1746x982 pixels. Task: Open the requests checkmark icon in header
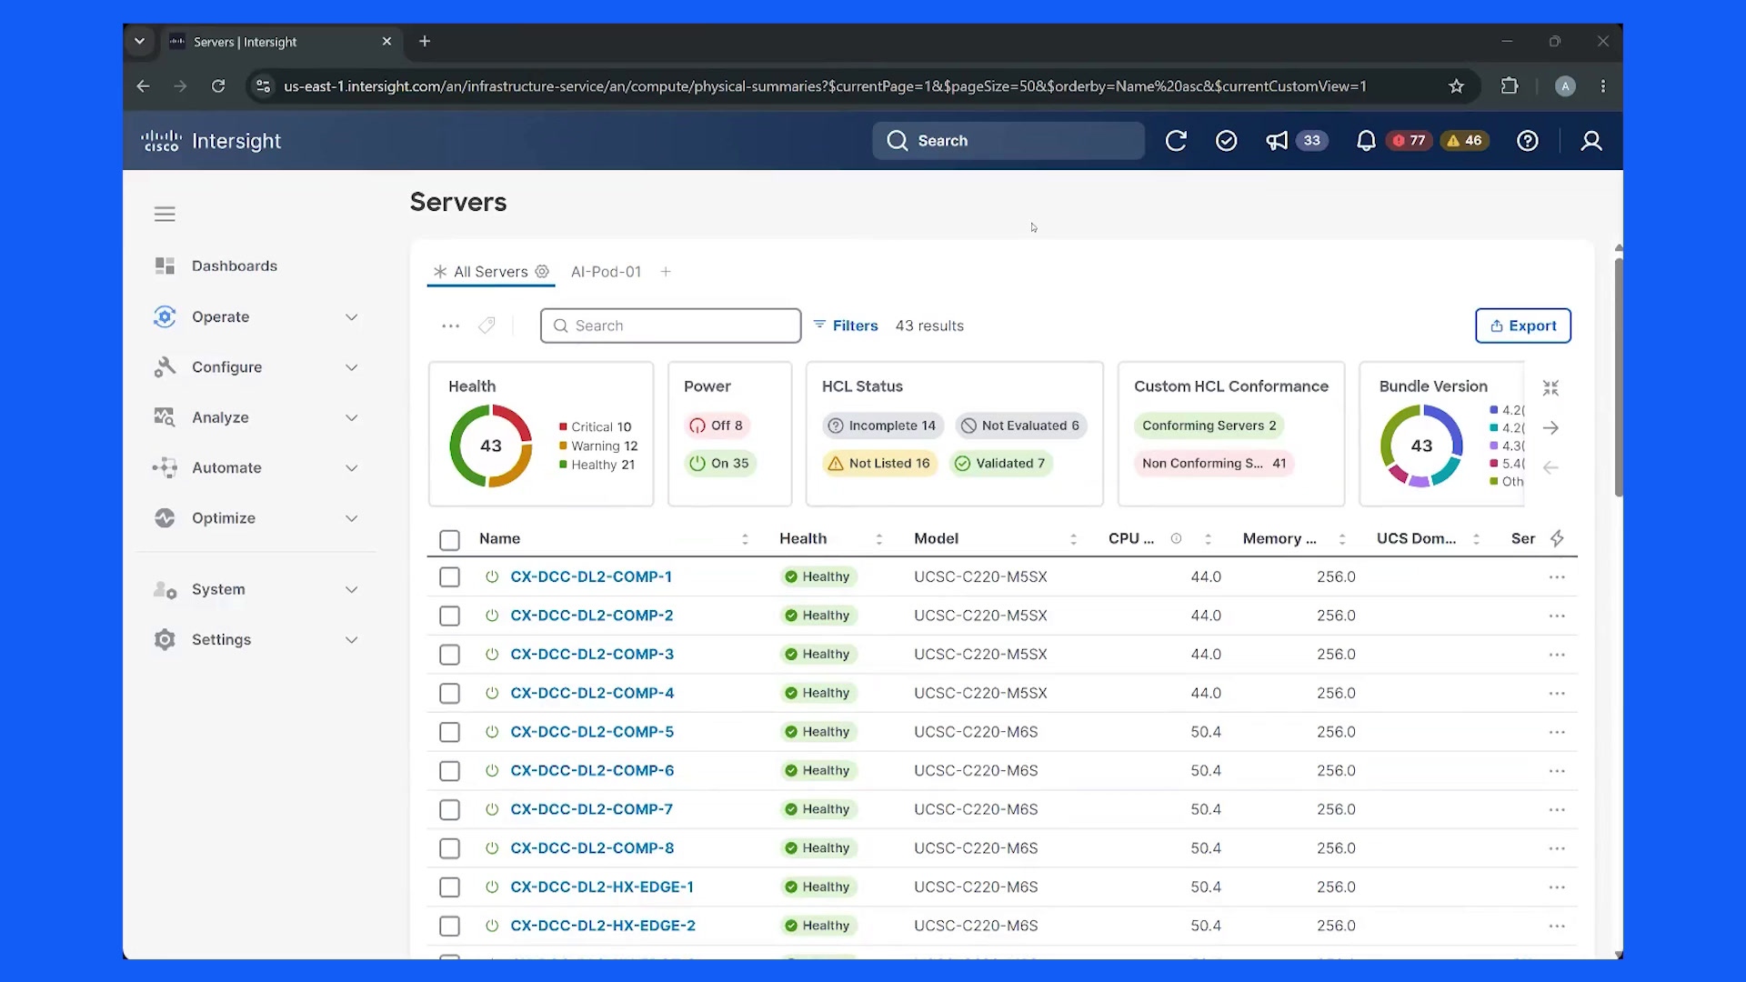point(1226,141)
